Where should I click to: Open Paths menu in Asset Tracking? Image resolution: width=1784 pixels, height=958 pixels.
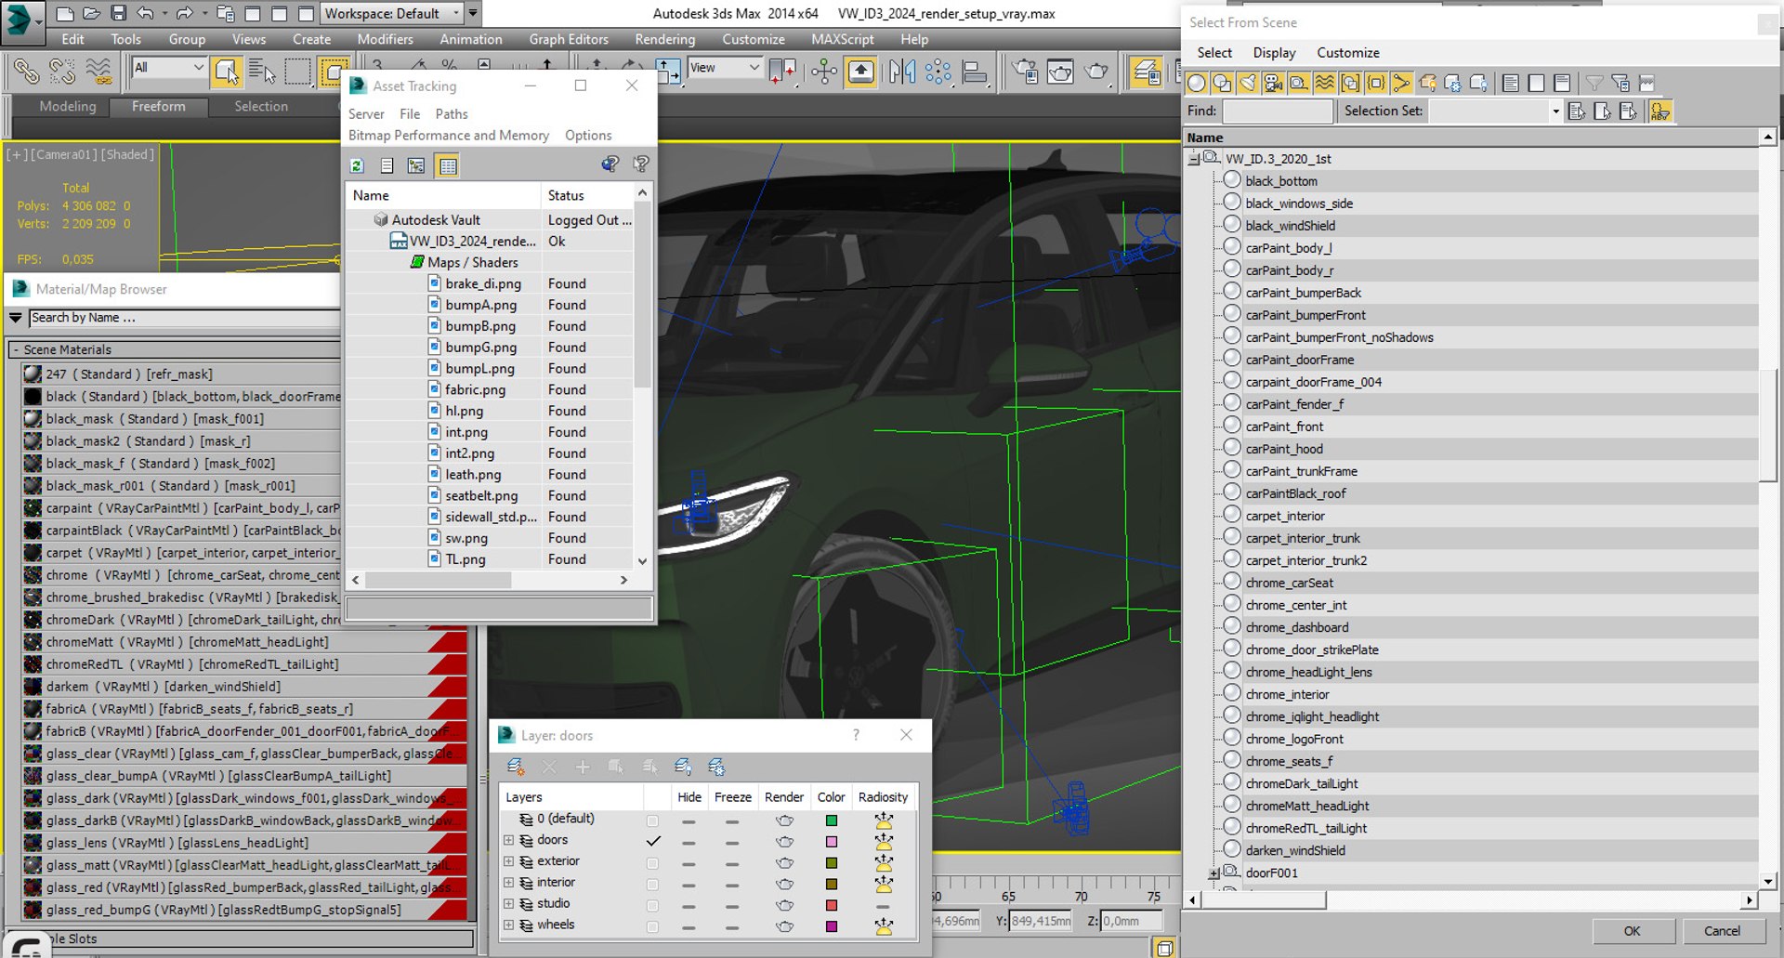(452, 113)
